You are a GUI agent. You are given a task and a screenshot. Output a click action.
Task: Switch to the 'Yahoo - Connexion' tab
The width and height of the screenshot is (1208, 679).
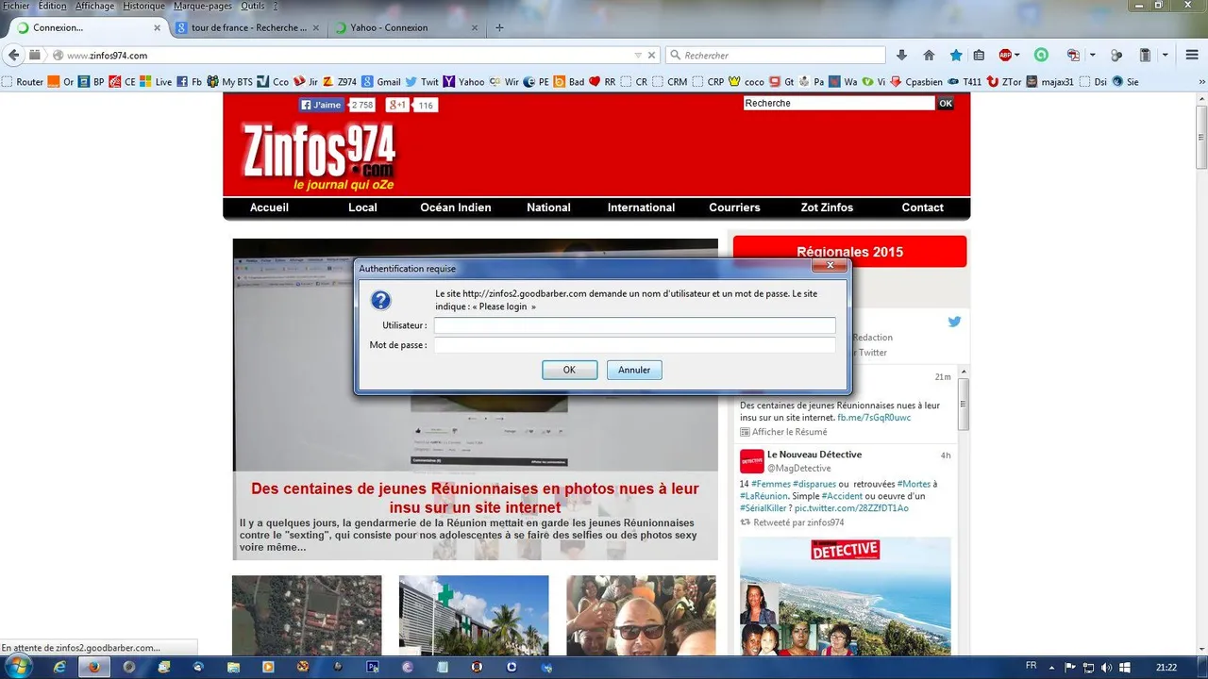pos(406,27)
